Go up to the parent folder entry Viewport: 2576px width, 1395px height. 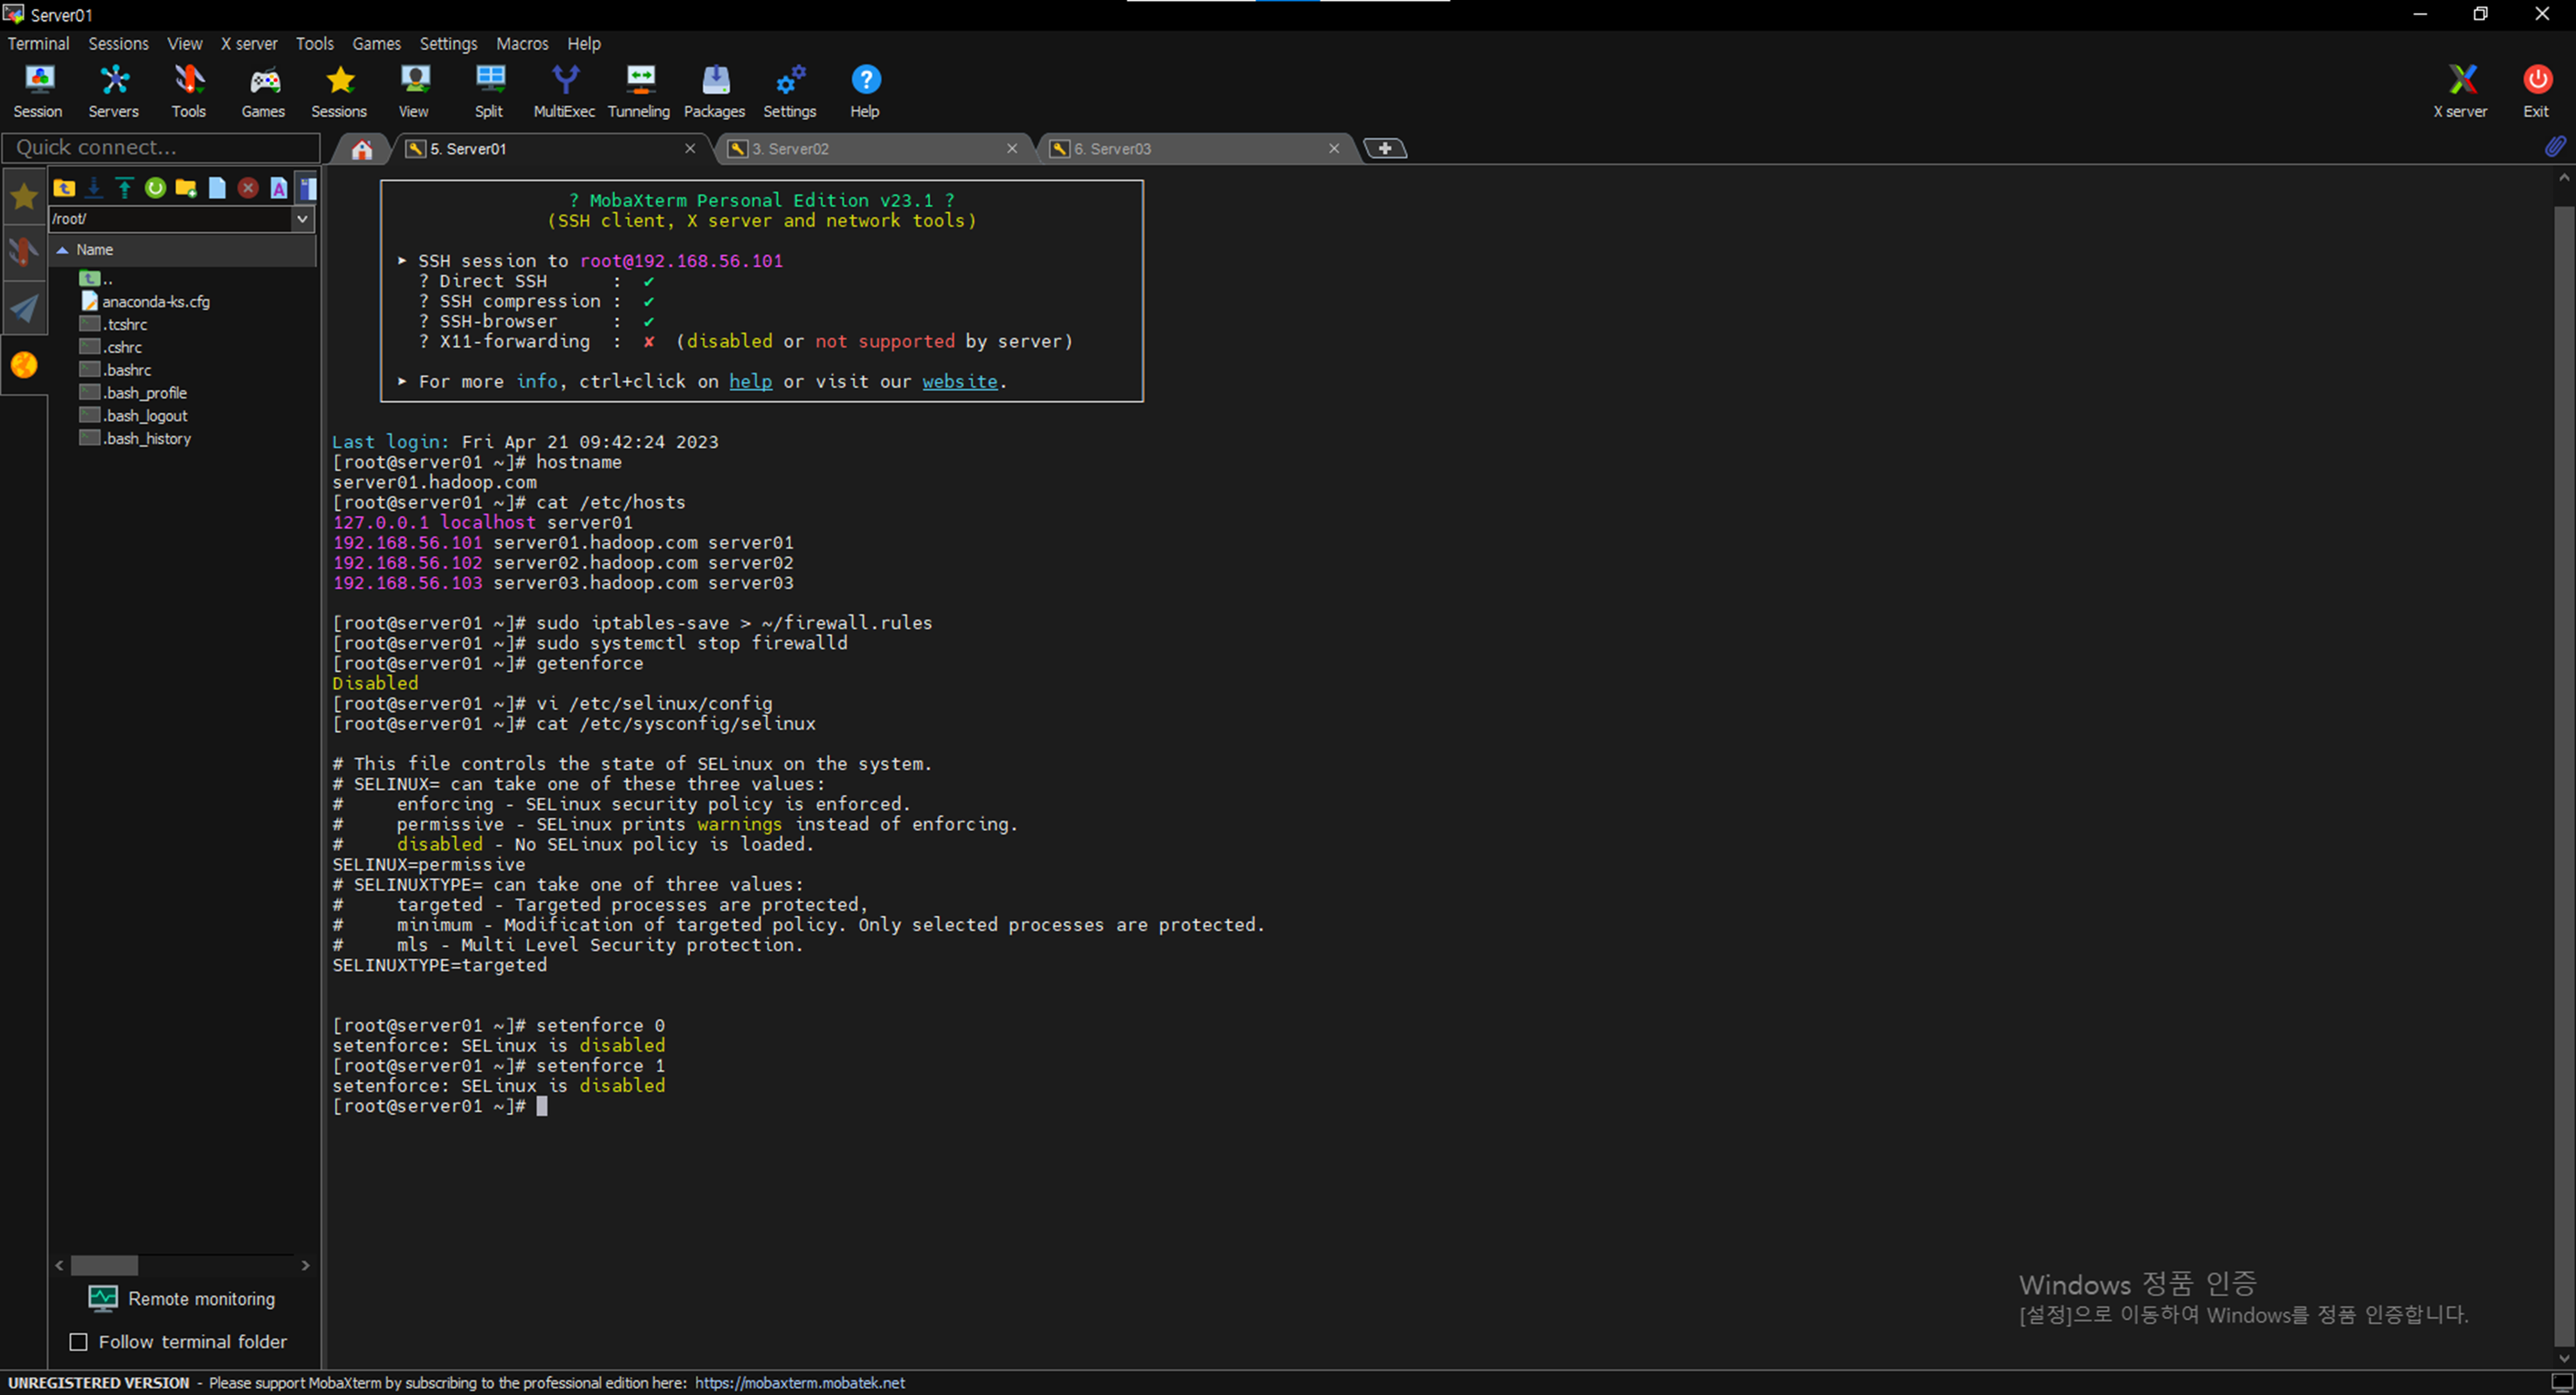point(96,279)
